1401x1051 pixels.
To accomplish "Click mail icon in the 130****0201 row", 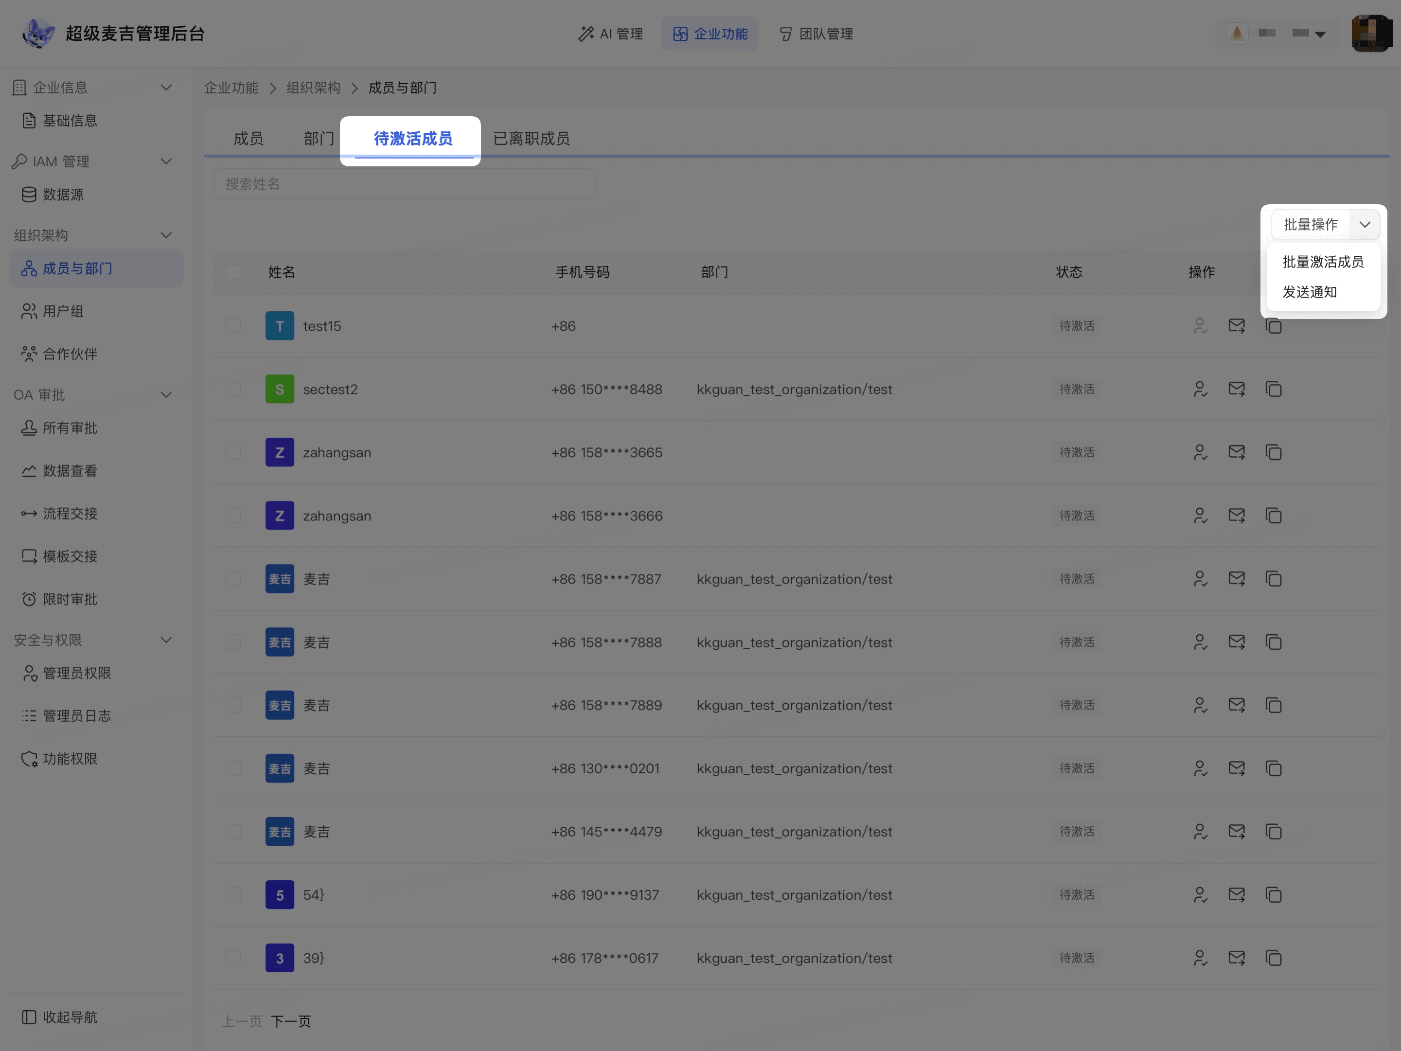I will tap(1236, 768).
